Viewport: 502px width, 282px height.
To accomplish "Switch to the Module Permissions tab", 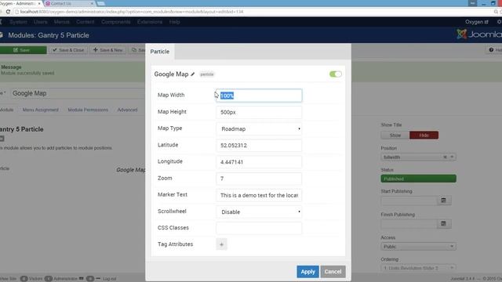I will (88, 110).
